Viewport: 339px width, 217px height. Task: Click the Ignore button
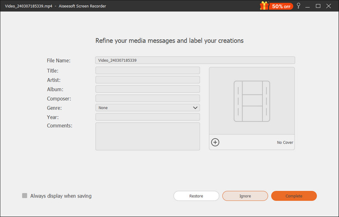[x=245, y=196]
